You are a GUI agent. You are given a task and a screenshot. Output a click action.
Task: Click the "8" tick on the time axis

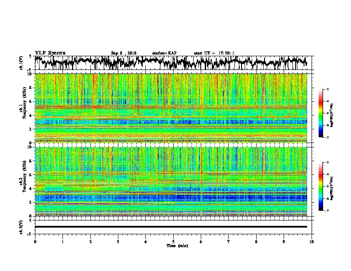256,242
